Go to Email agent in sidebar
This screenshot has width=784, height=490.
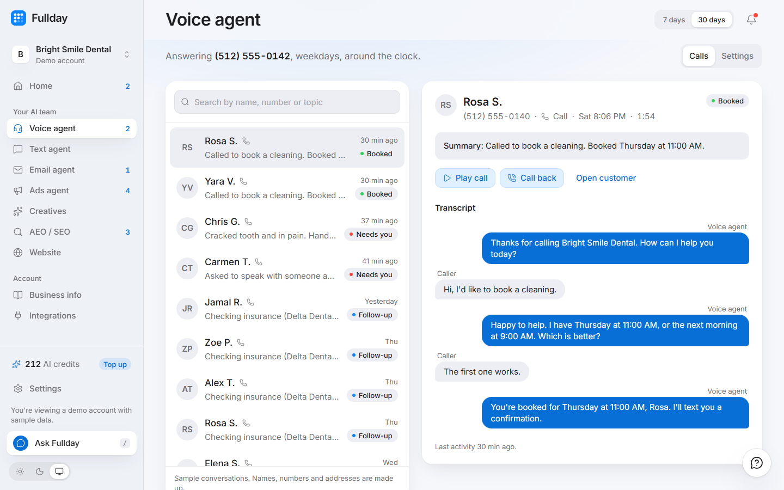pyautogui.click(x=71, y=170)
